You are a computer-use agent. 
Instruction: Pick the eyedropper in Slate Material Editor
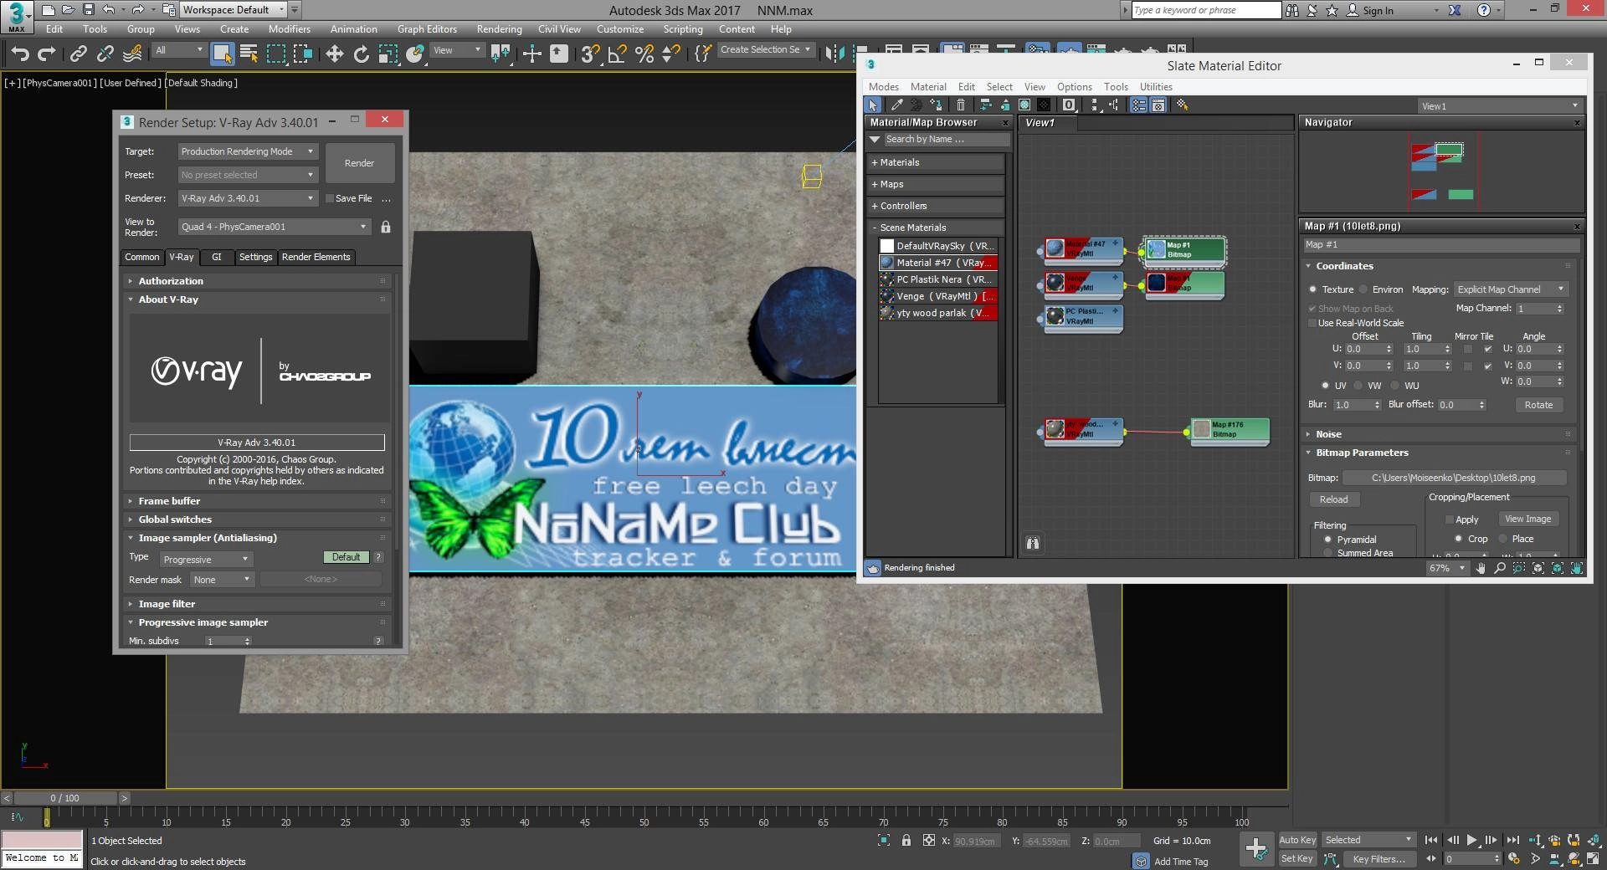click(x=896, y=105)
